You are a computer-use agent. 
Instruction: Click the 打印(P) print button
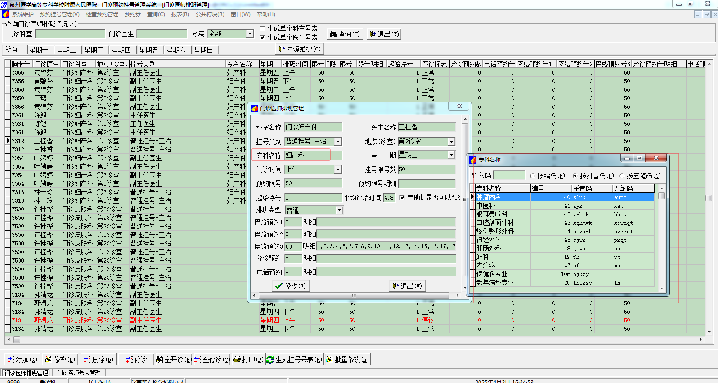[x=248, y=360]
